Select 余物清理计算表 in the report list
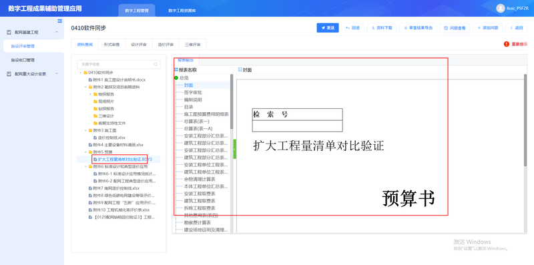The width and height of the screenshot is (534, 265). click(200, 179)
